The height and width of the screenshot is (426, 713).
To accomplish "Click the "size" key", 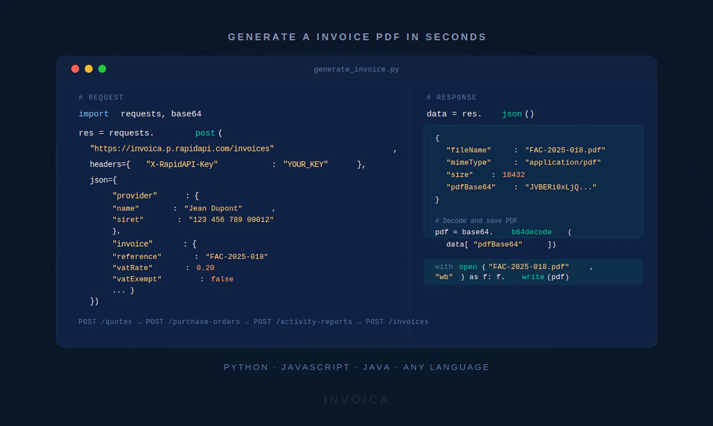I will pos(459,175).
